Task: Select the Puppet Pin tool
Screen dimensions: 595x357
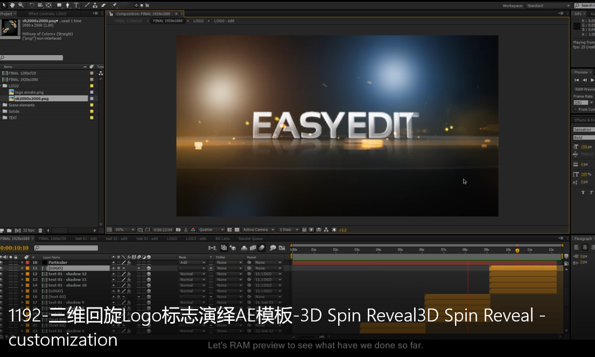Action: pyautogui.click(x=114, y=5)
